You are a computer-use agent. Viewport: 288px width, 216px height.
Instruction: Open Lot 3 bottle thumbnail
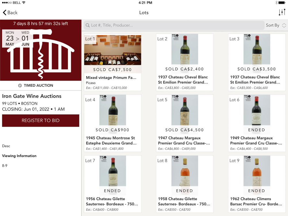coord(257,49)
